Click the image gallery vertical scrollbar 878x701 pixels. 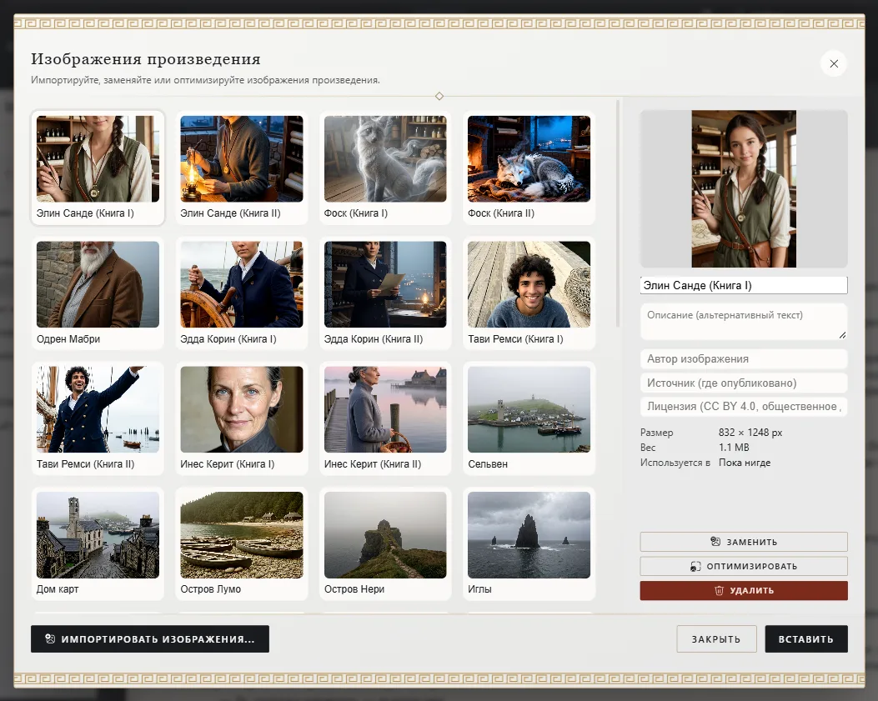click(x=618, y=213)
